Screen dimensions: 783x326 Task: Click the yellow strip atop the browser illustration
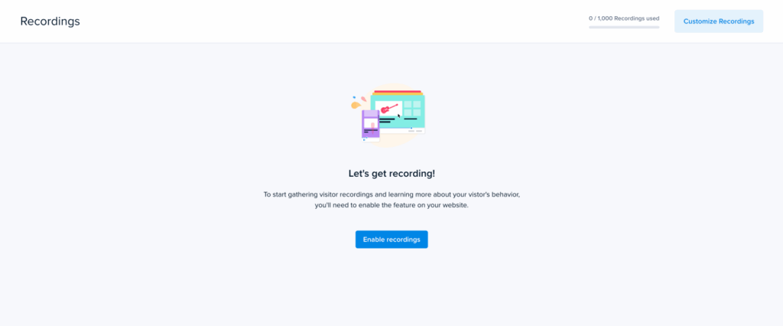click(x=398, y=94)
